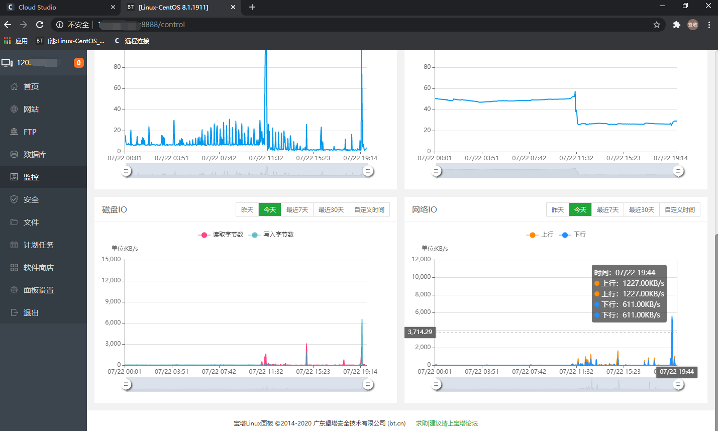718x431 pixels.
Task: Open the 数据库 menu item
Action: tap(43, 154)
